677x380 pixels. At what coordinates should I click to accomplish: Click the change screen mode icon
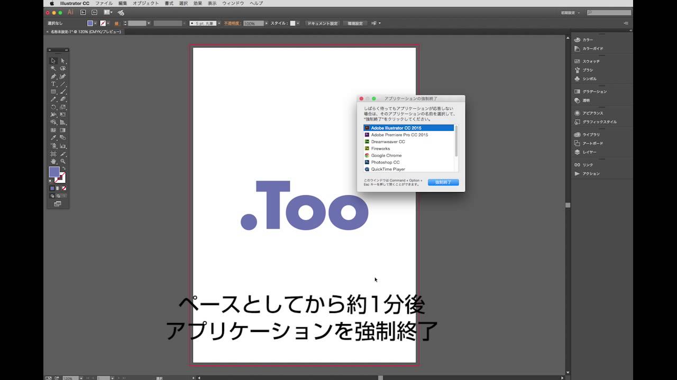coord(58,203)
